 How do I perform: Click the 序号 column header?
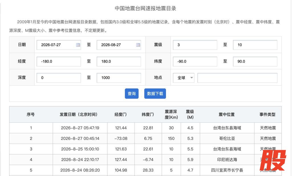31,114
